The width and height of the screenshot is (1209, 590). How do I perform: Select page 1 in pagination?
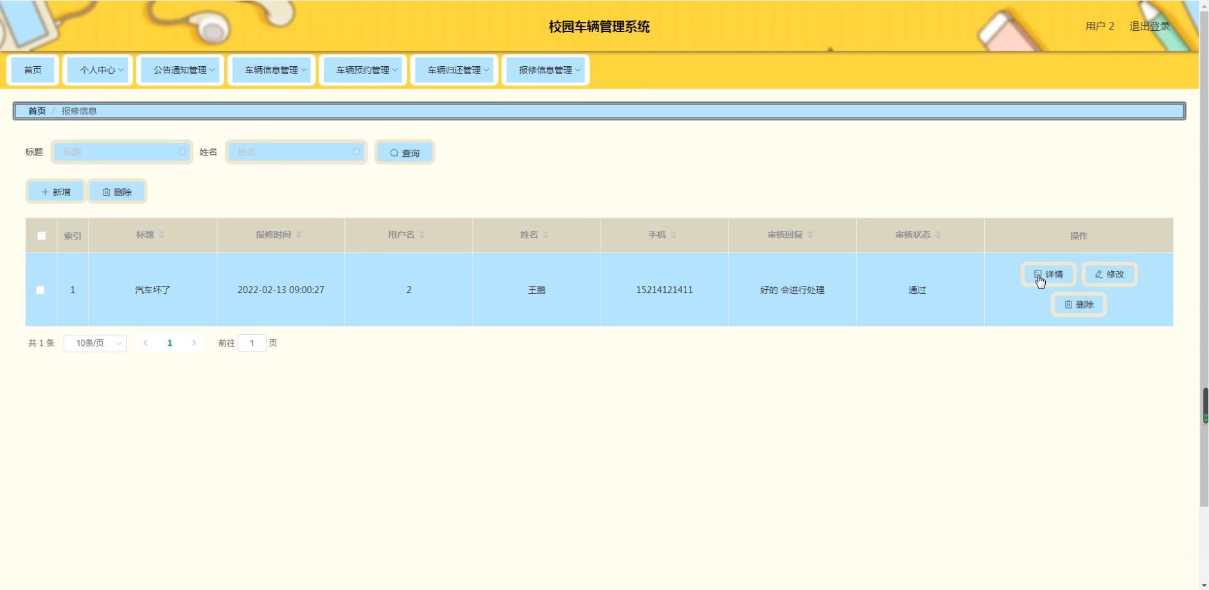(x=170, y=343)
